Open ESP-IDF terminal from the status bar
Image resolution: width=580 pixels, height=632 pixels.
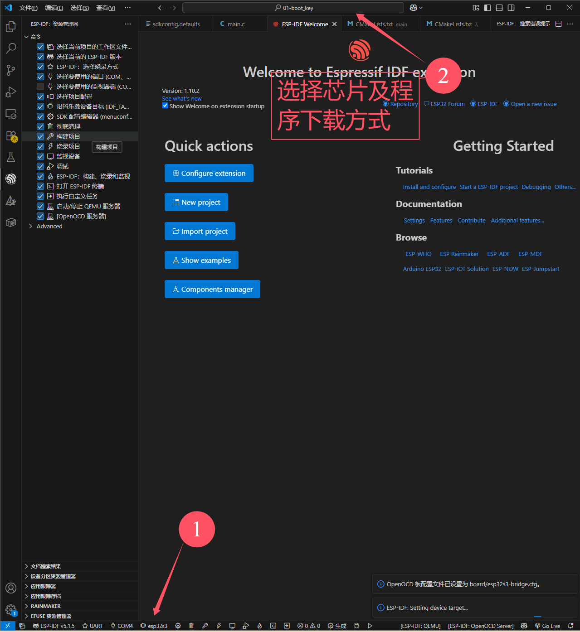coord(273,626)
